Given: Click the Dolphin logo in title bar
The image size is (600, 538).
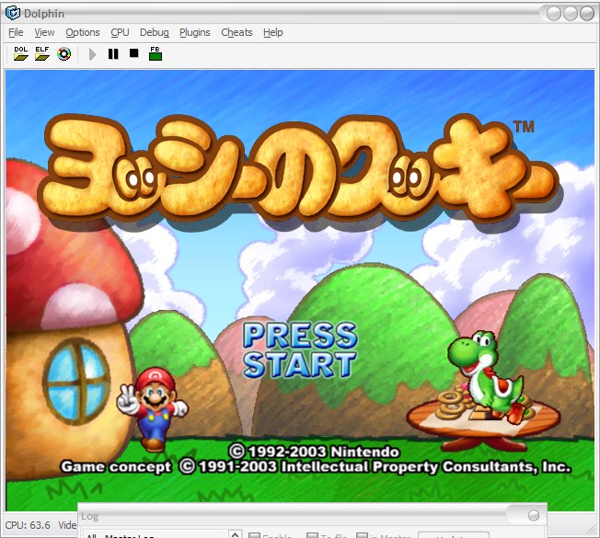Looking at the screenshot, I should pos(12,13).
